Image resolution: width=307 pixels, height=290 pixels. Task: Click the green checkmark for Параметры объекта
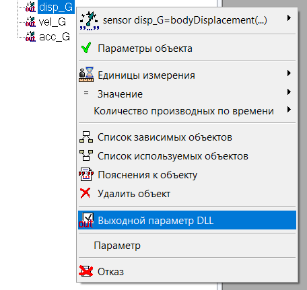point(86,48)
